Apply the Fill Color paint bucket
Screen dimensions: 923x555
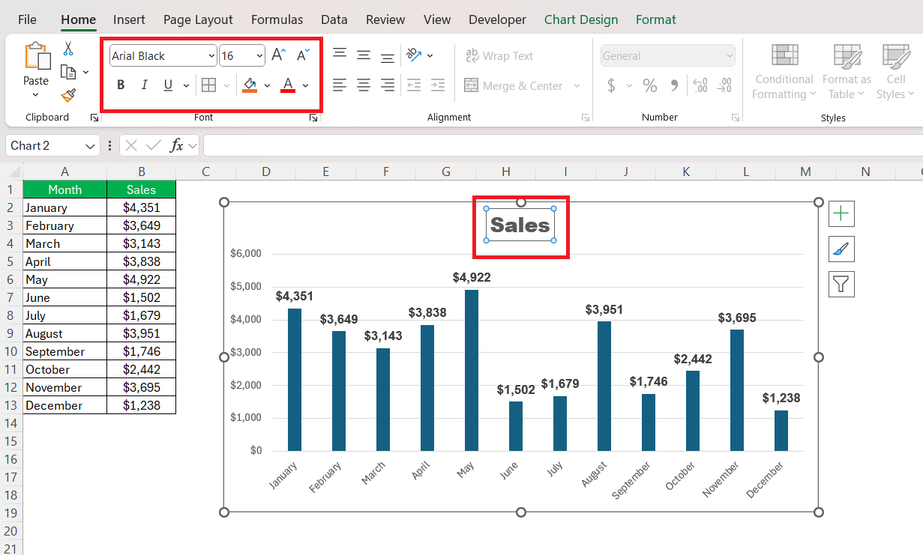click(250, 85)
